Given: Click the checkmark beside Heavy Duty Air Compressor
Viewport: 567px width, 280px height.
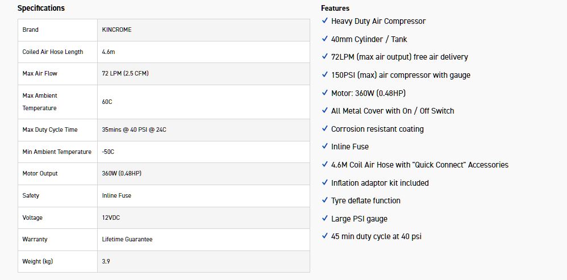Looking at the screenshot, I should [x=325, y=21].
